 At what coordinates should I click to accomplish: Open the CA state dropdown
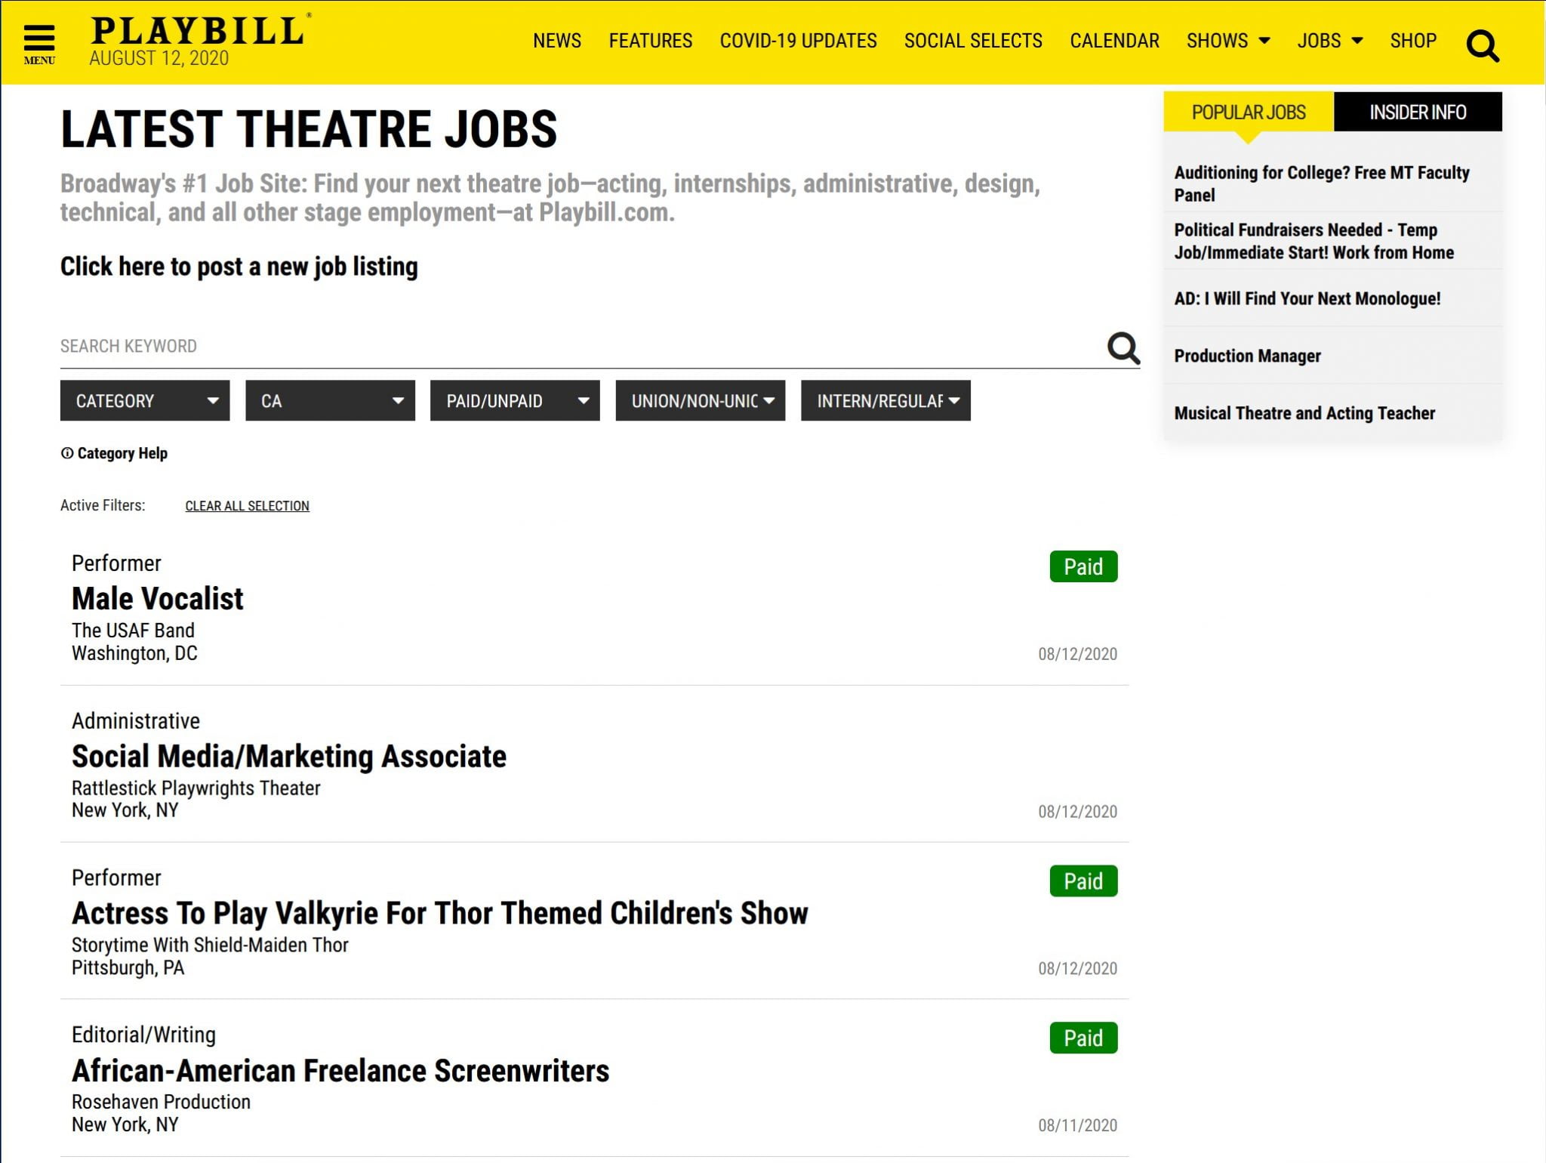pyautogui.click(x=330, y=400)
